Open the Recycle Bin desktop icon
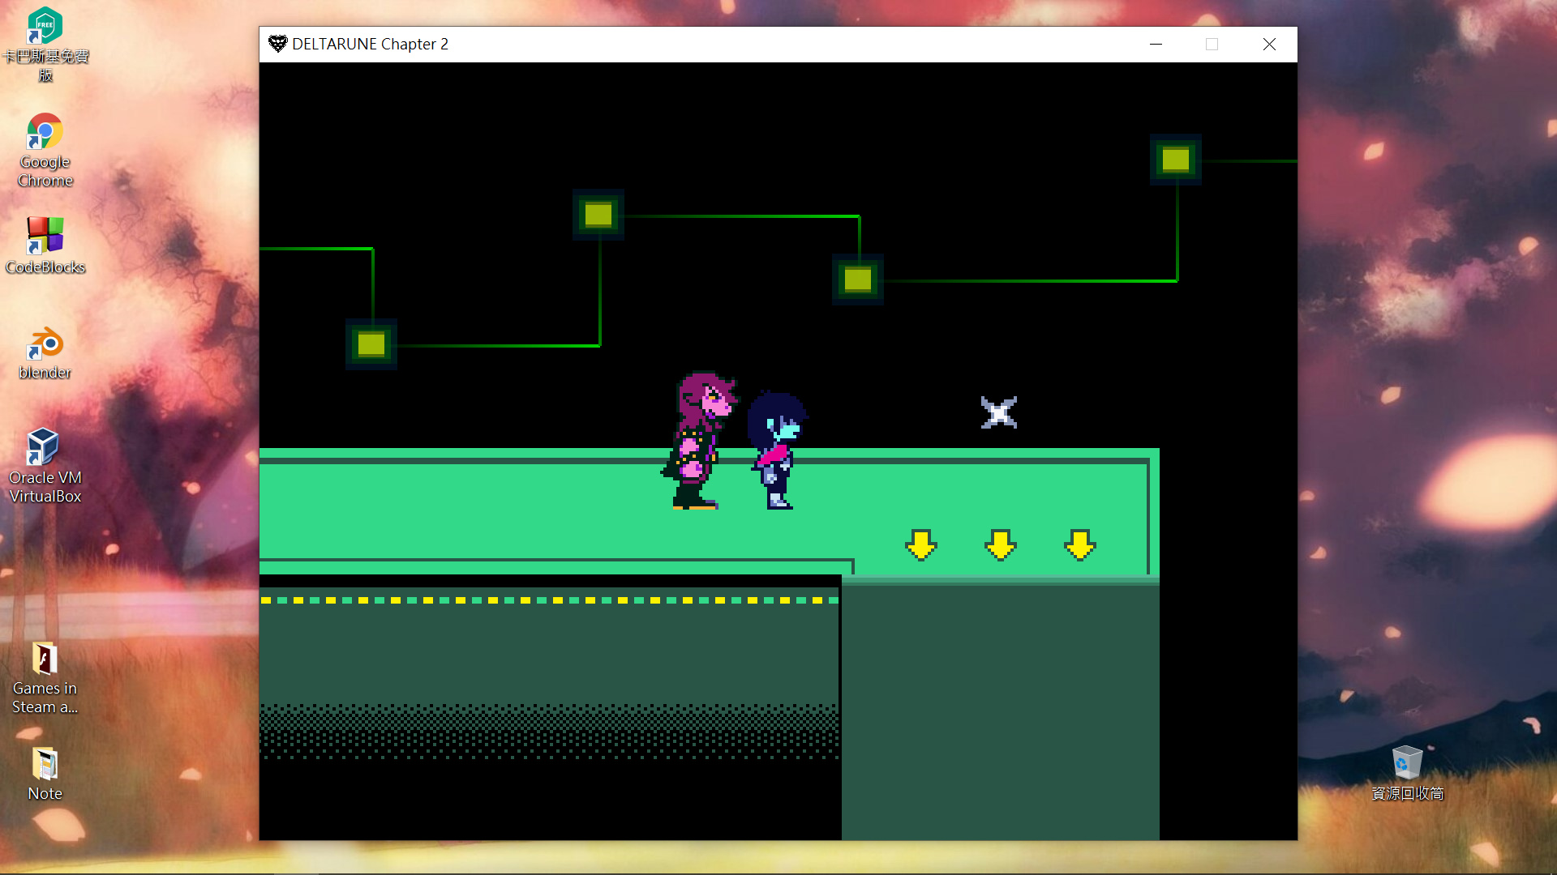 coord(1407,774)
